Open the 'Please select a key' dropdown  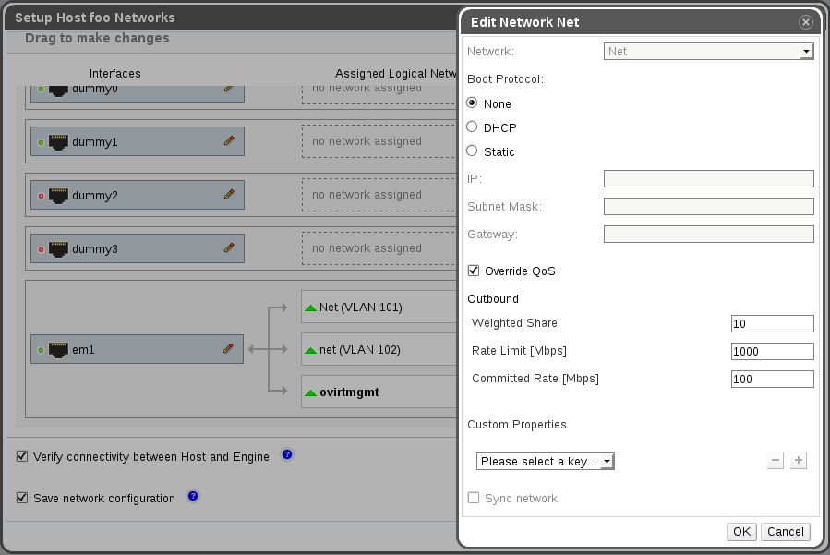click(x=546, y=461)
